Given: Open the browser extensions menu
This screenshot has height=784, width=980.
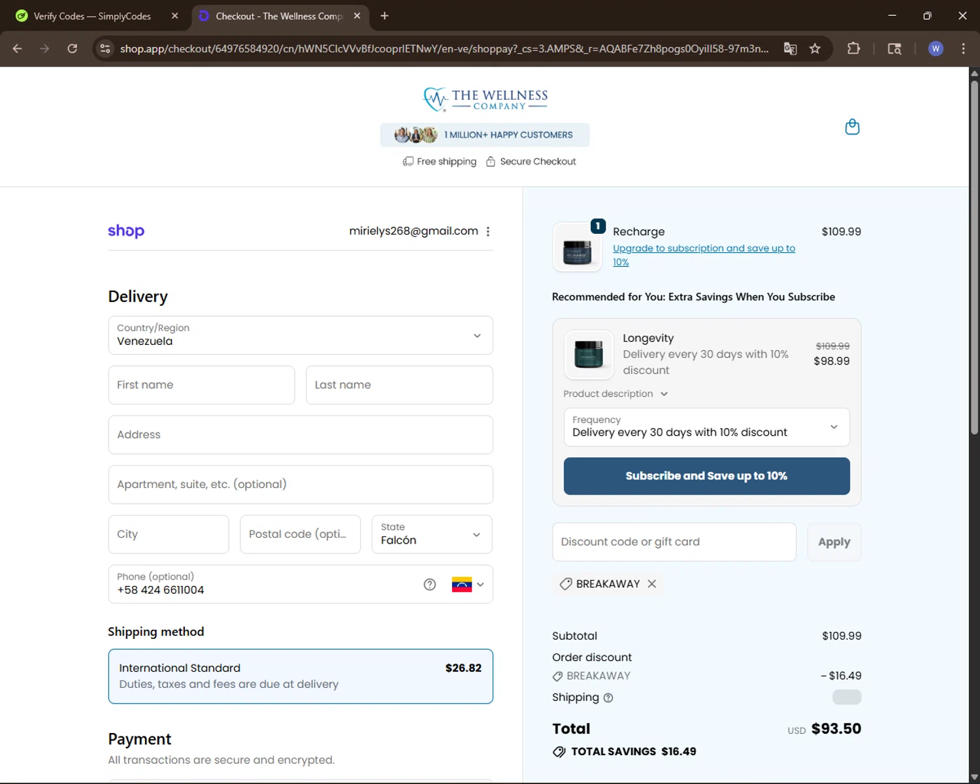Looking at the screenshot, I should (x=853, y=48).
